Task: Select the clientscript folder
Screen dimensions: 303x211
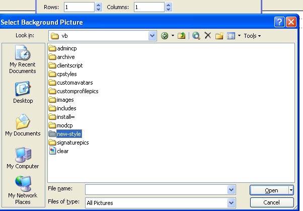Action: [65, 65]
